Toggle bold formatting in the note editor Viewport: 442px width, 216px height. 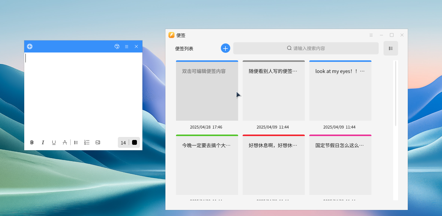32,142
